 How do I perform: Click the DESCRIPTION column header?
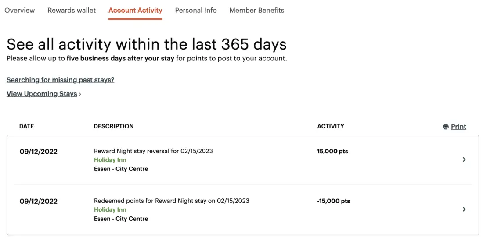[x=114, y=126]
